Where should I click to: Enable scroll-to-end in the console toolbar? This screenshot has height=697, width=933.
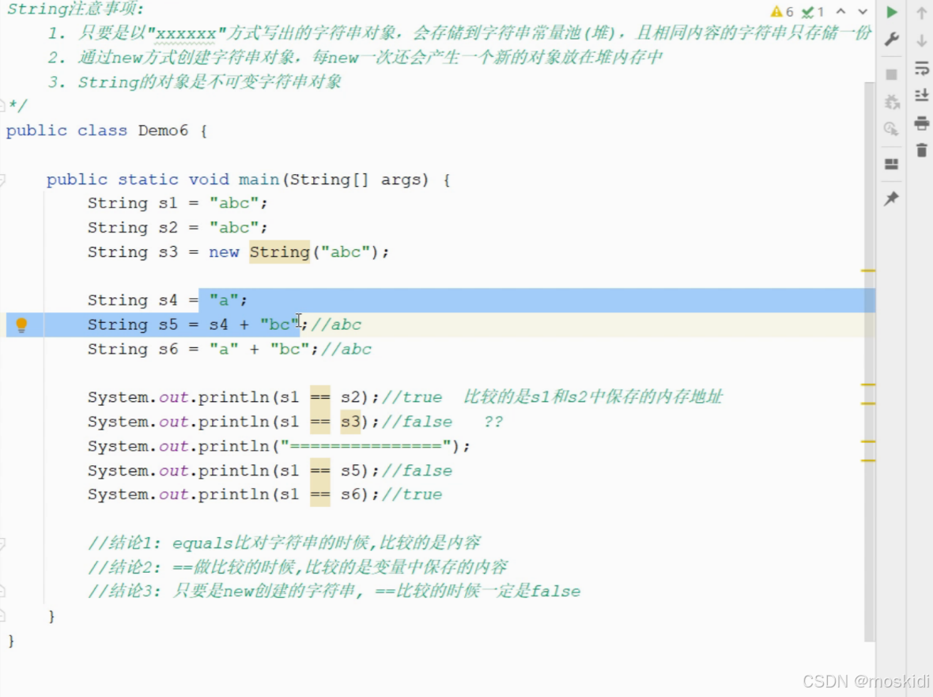tap(922, 94)
